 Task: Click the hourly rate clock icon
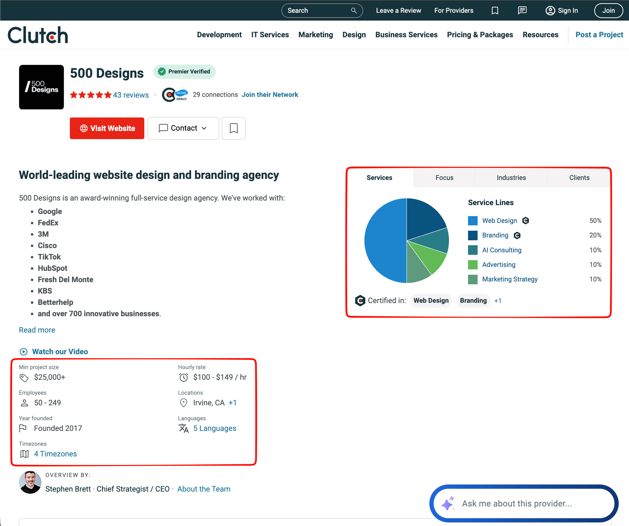(184, 377)
